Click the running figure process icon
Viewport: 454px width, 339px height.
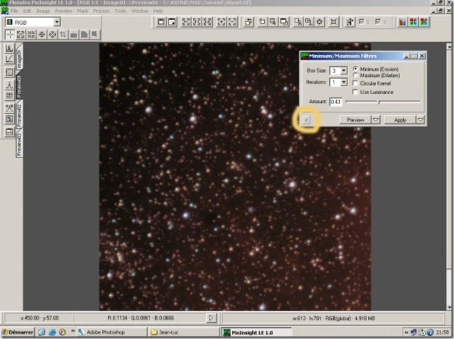(x=350, y=22)
